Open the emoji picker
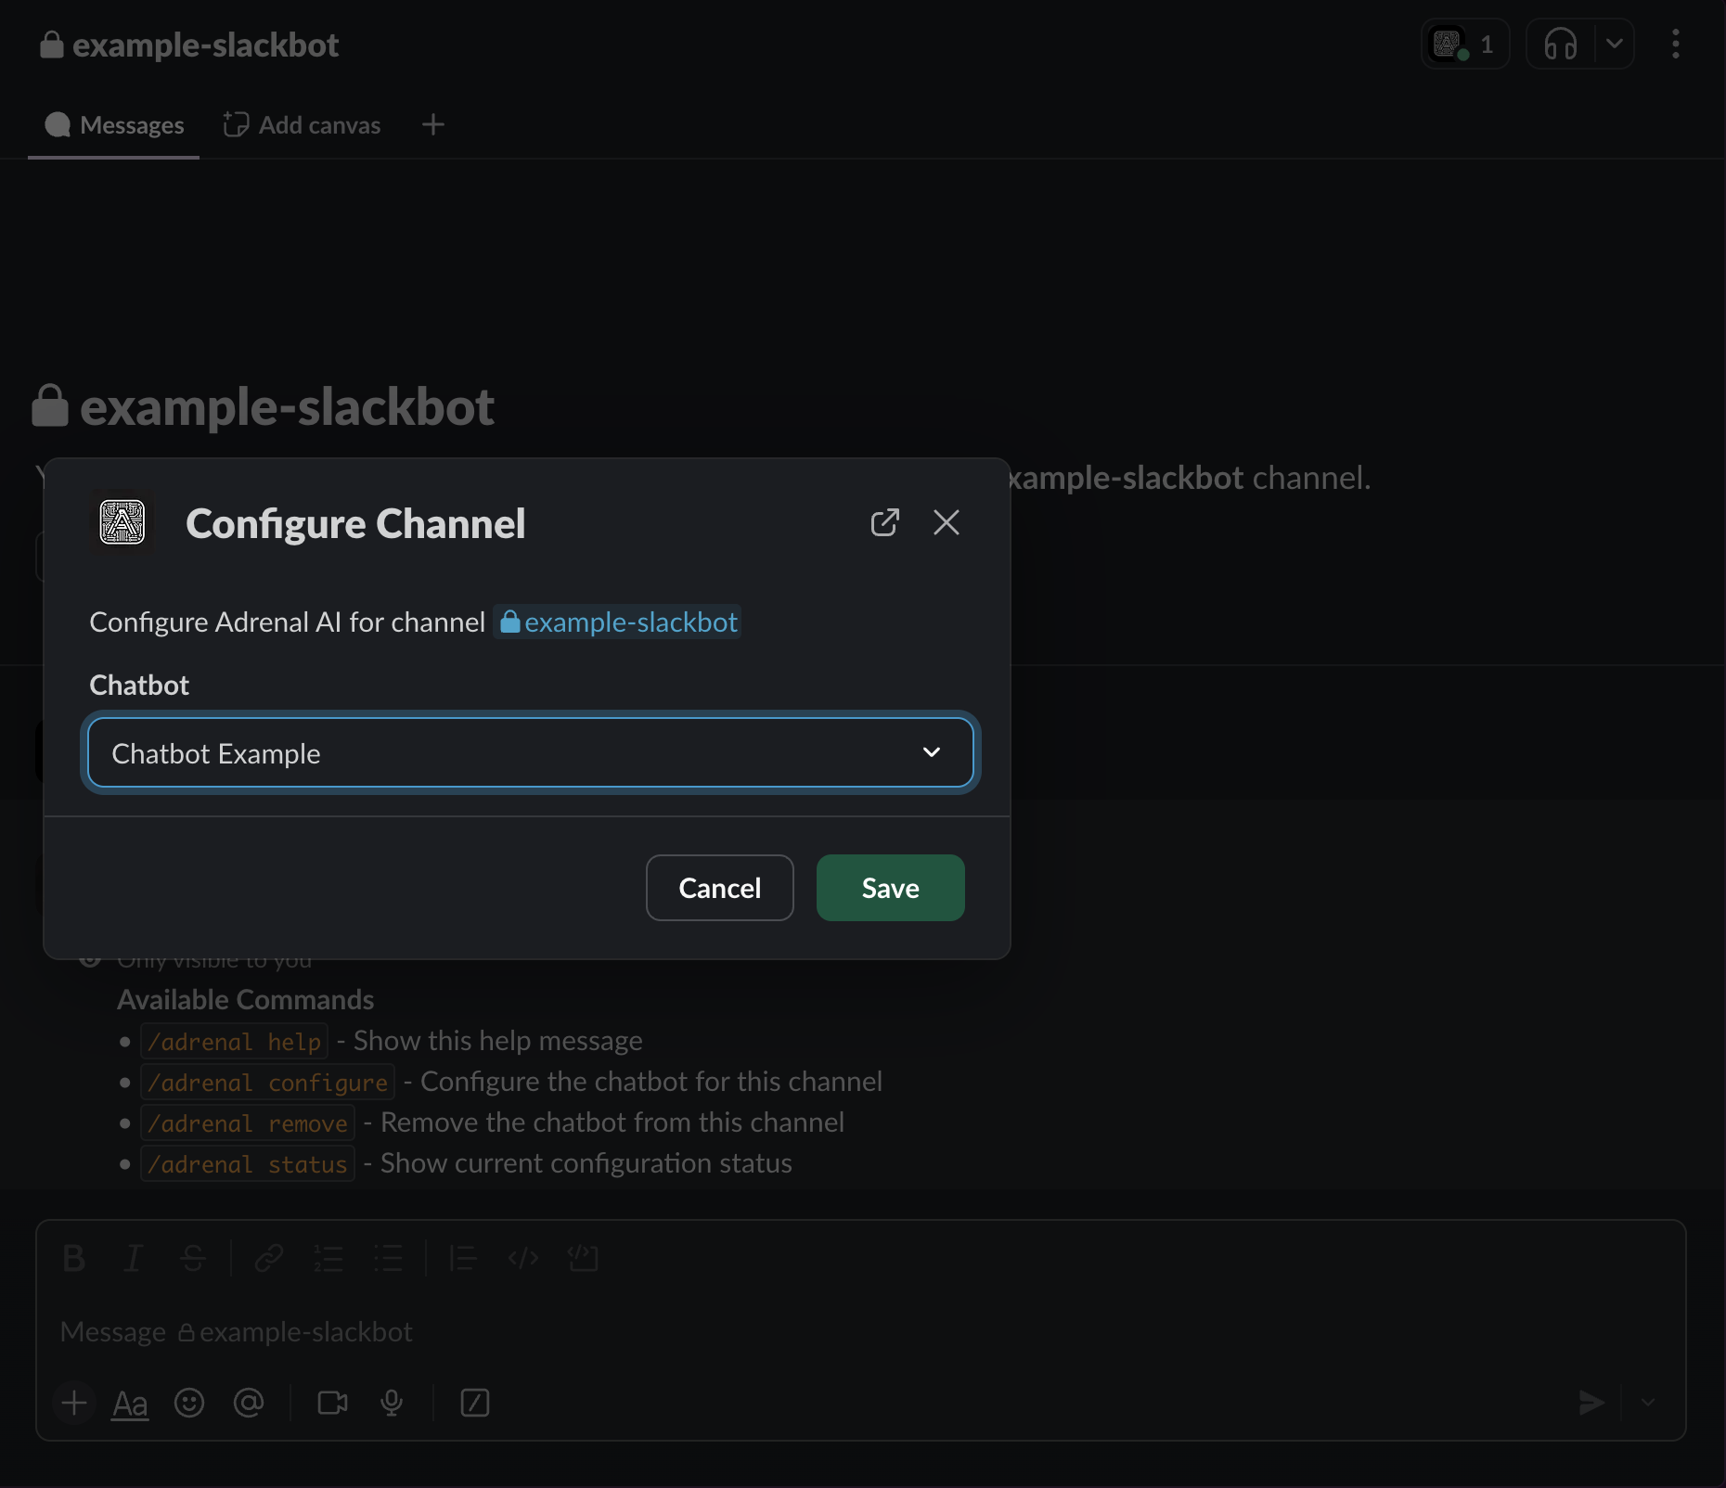Viewport: 1726px width, 1488px height. pyautogui.click(x=189, y=1403)
